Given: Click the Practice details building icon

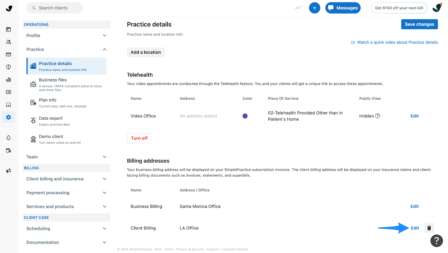Looking at the screenshot, I should point(33,66).
